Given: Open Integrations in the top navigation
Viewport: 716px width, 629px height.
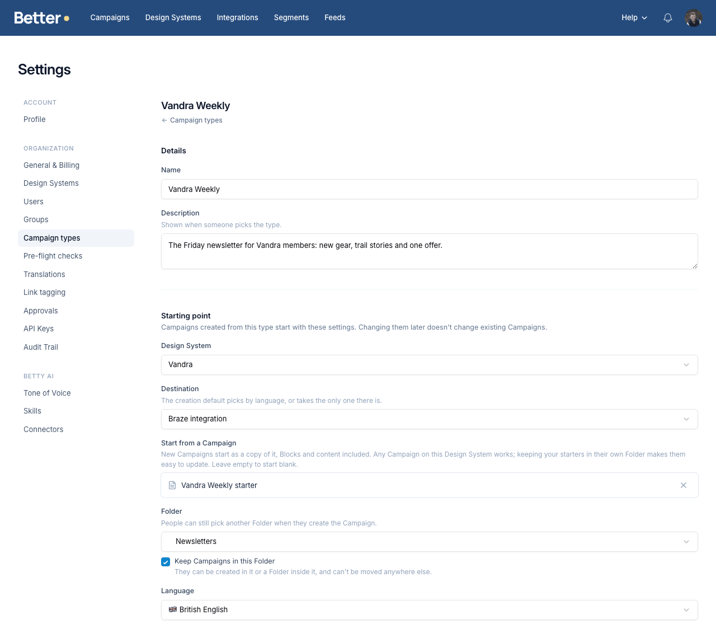Looking at the screenshot, I should point(238,18).
